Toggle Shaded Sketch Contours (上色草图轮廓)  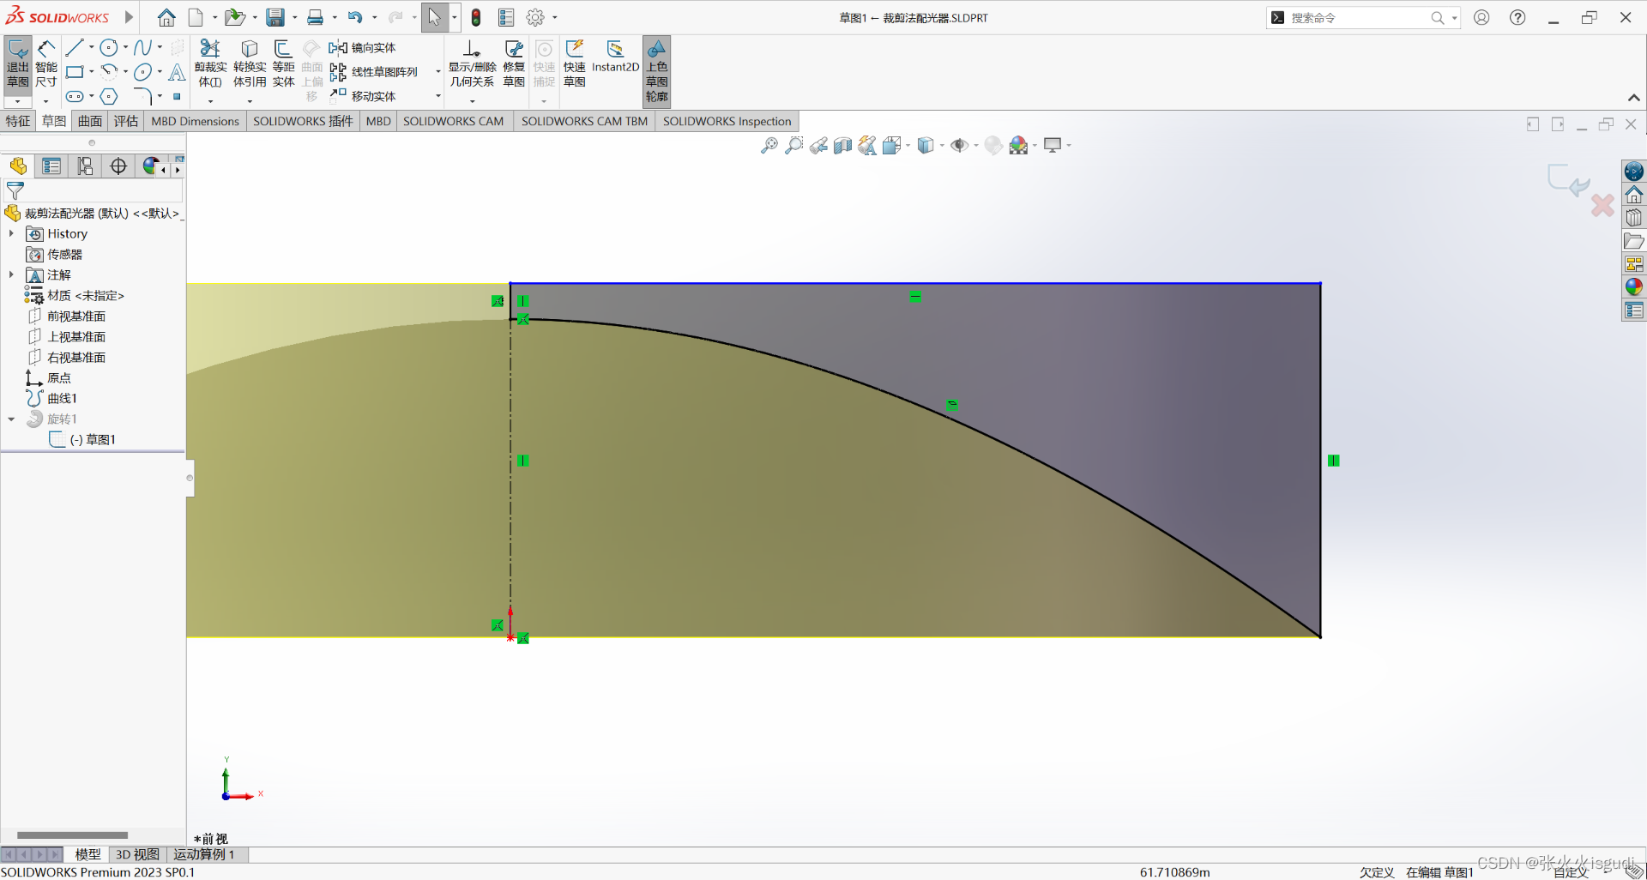pos(657,70)
